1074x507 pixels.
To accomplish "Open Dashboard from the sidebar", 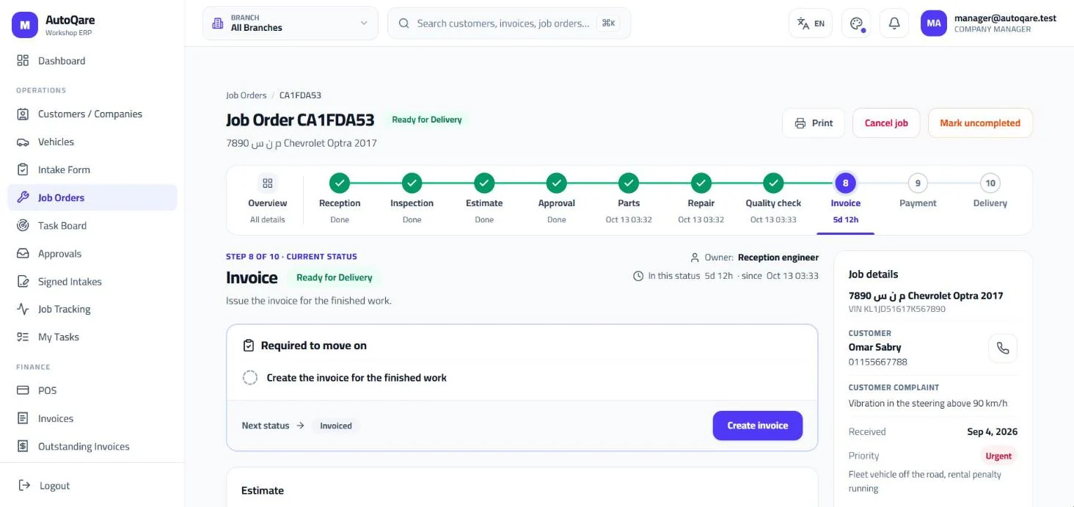I will coord(92,61).
